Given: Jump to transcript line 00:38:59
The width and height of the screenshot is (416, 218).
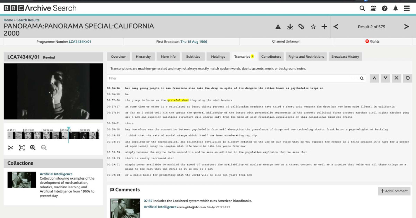Looking at the screenshot, I should coord(113,158).
